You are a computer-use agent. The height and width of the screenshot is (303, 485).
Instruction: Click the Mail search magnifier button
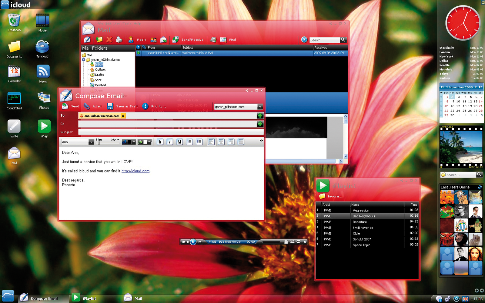343,40
